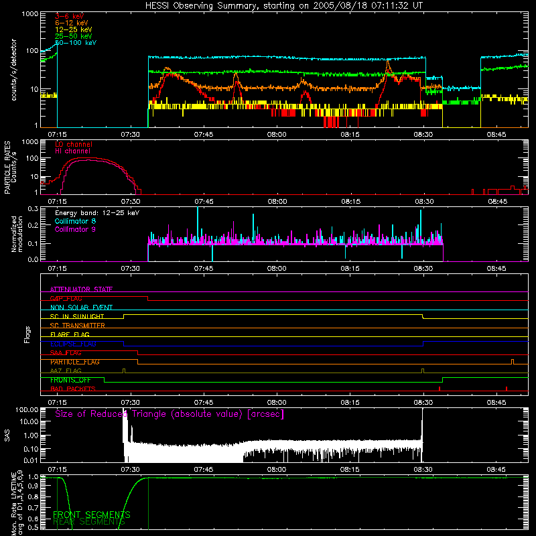
Task: Click the HESSI Observing Summary title text
Action: pos(283,6)
